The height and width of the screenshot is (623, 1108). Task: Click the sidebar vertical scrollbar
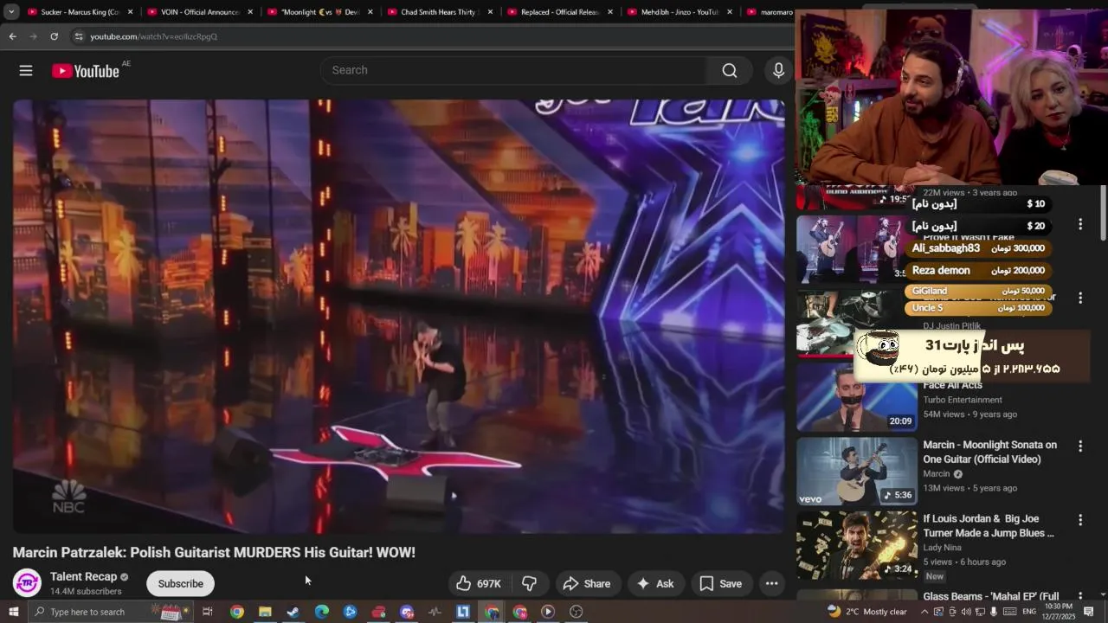(x=1104, y=213)
